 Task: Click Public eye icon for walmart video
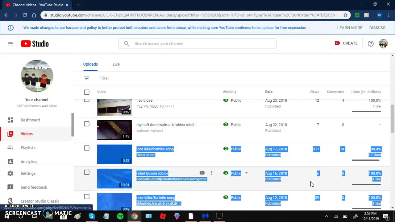[x=226, y=125]
